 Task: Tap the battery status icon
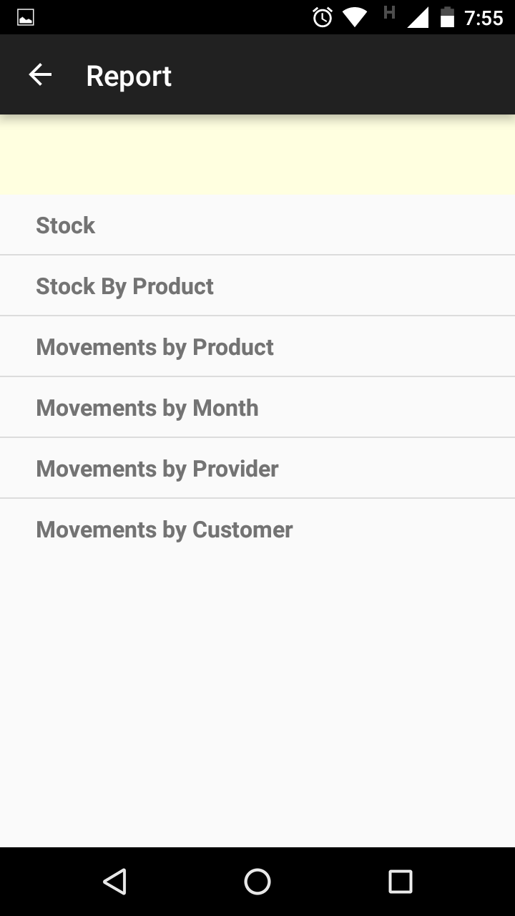tap(447, 17)
